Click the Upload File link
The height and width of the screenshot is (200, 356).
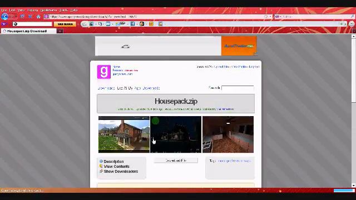221,67
